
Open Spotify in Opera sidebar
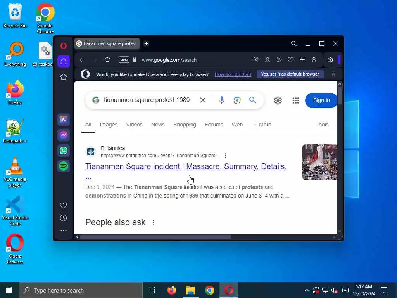pos(64,166)
